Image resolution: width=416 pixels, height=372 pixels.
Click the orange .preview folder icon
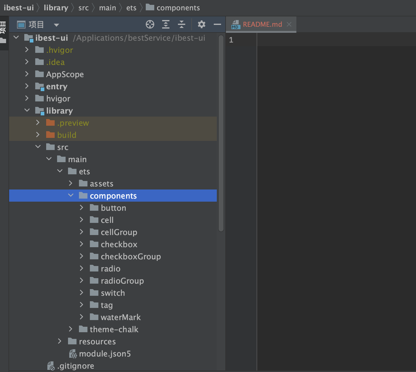[50, 122]
